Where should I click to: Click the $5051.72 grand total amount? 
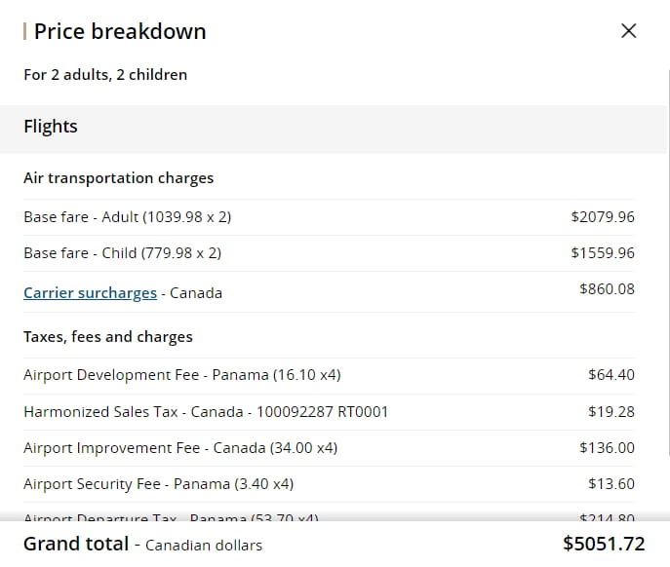click(604, 544)
